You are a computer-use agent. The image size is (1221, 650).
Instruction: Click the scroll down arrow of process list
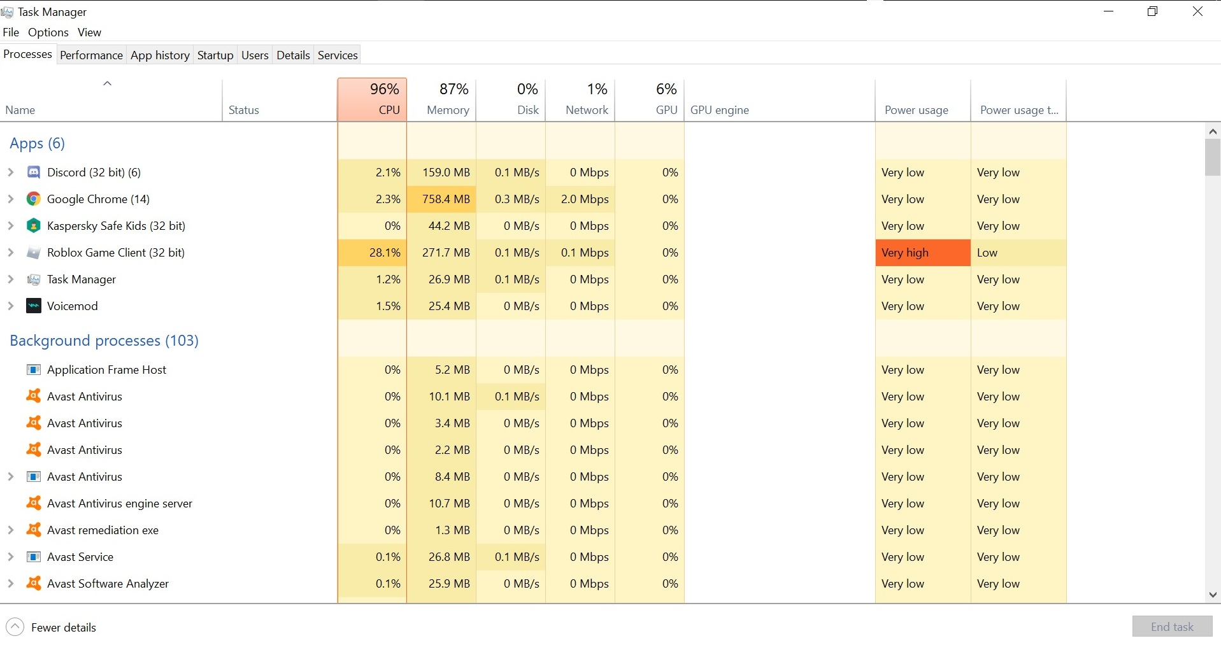coord(1213,595)
